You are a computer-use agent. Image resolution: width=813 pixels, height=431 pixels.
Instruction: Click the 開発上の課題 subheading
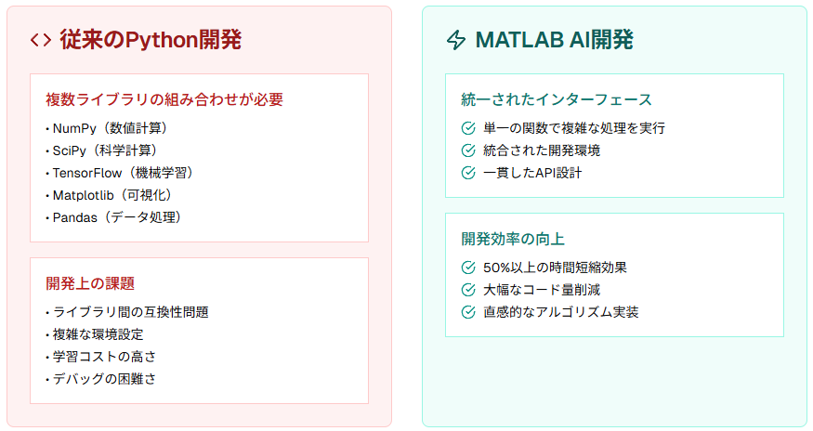coord(90,283)
